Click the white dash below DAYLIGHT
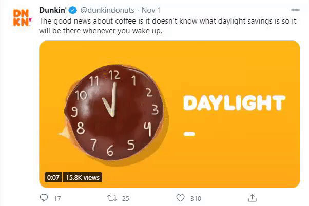309x206 pixels. pyautogui.click(x=189, y=134)
